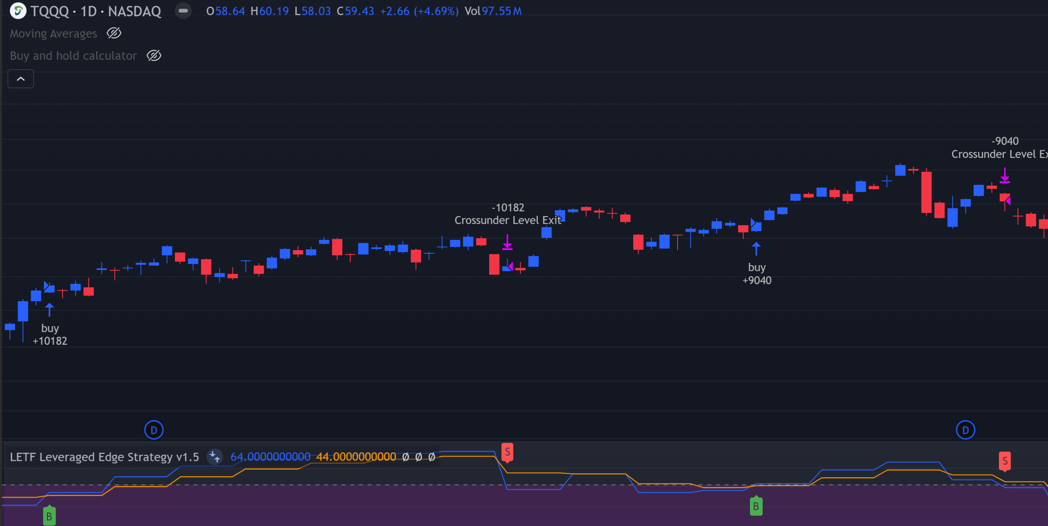Select the Moving Averages indicator label
The width and height of the screenshot is (1048, 526).
pyautogui.click(x=53, y=34)
